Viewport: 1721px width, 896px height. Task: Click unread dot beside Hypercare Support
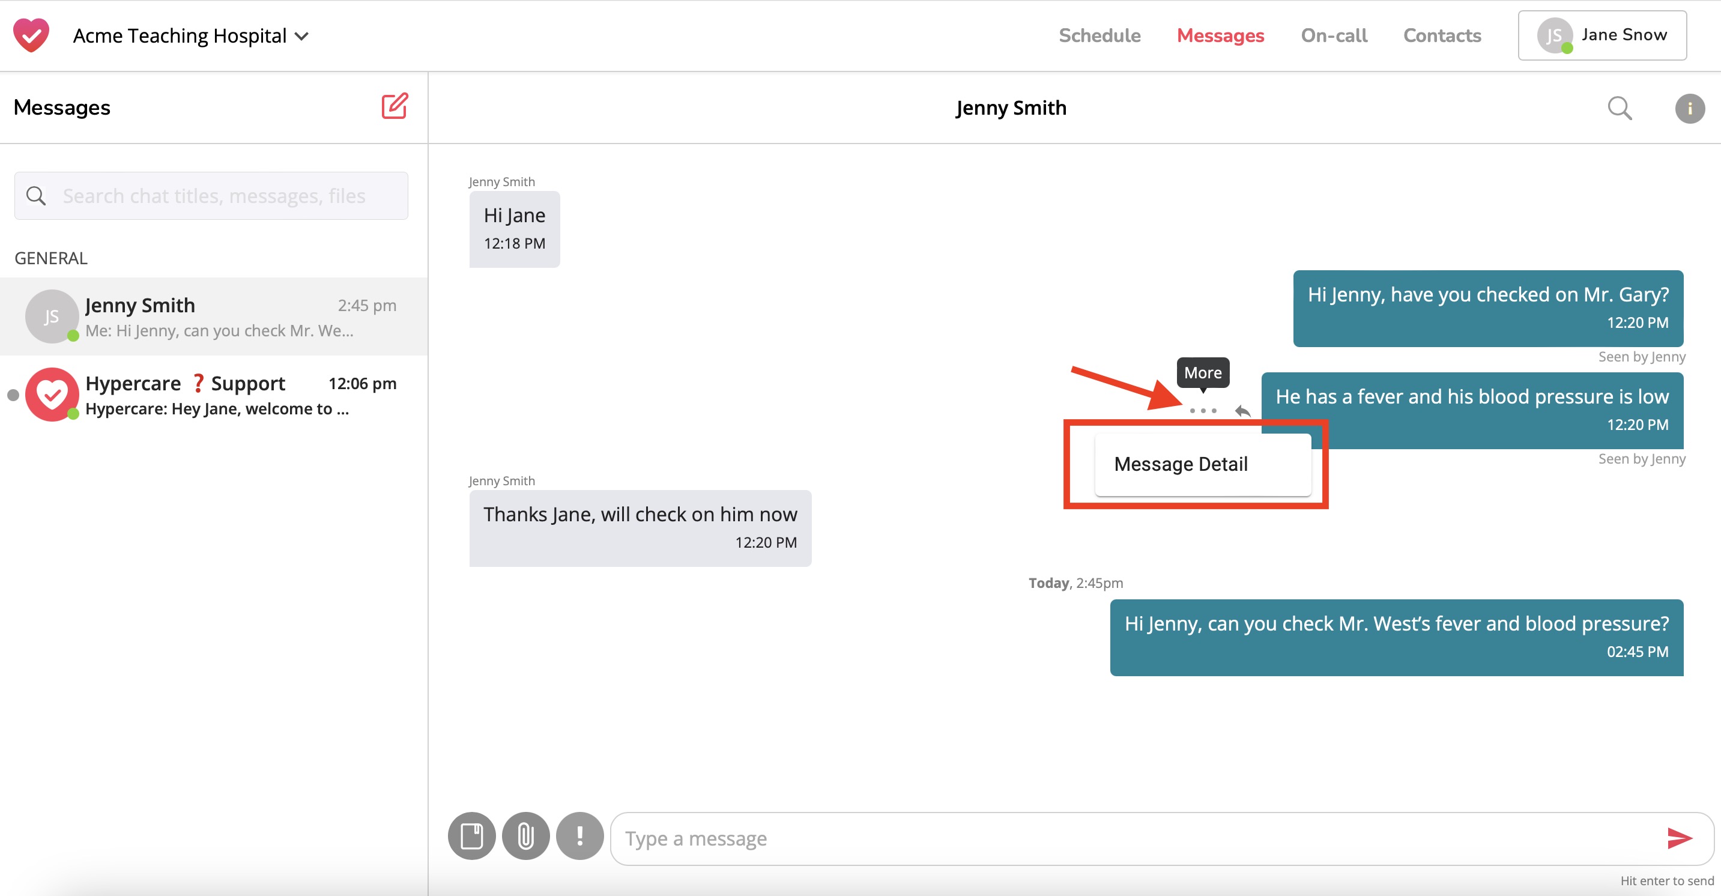pyautogui.click(x=13, y=395)
